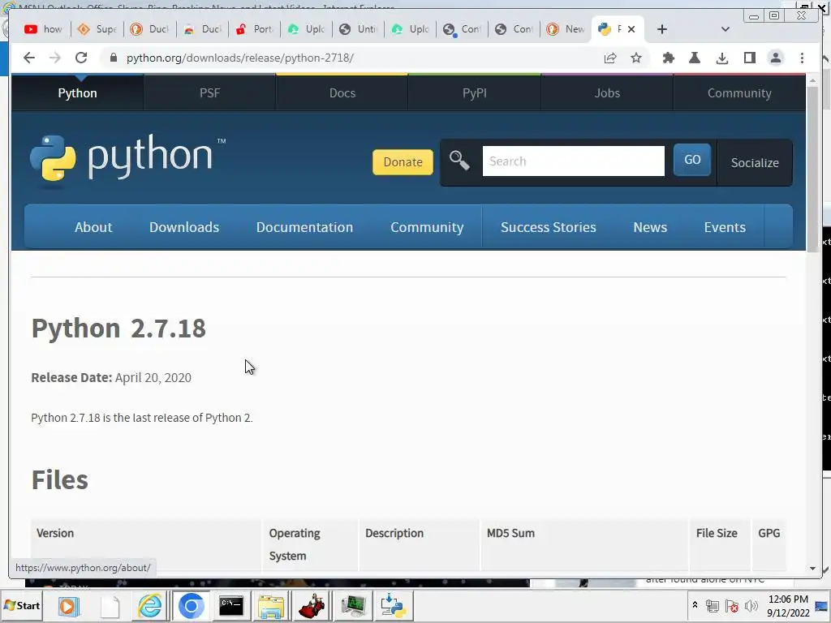Viewport: 831px width, 623px height.
Task: Open Internet Explorer from taskbar
Action: (x=150, y=605)
